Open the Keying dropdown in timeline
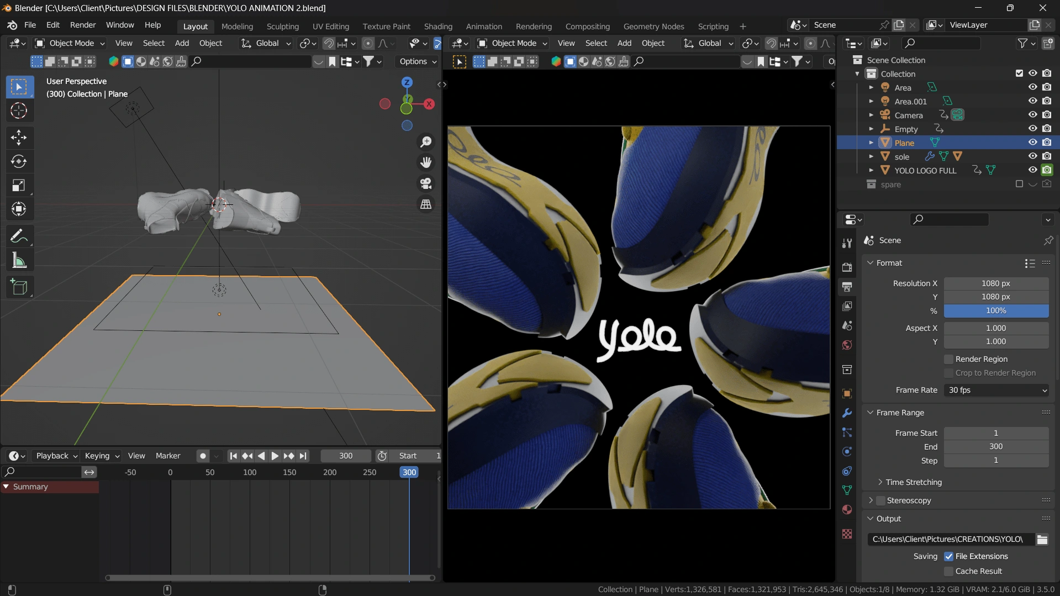The height and width of the screenshot is (596, 1060). 102,456
